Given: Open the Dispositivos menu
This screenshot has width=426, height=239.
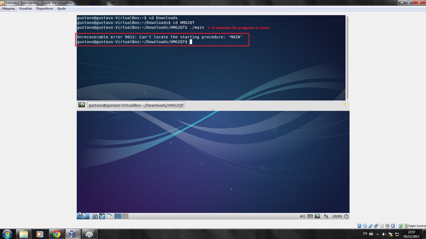Looking at the screenshot, I should [44, 9].
